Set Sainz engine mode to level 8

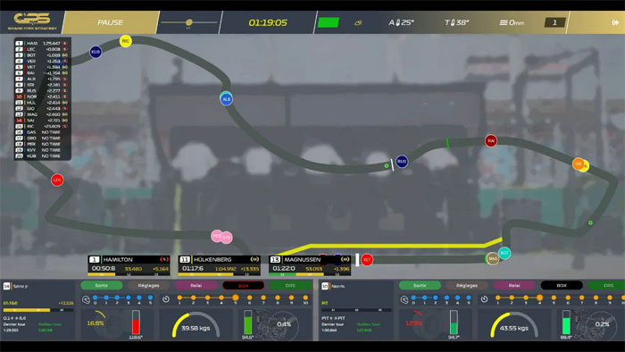point(278,298)
